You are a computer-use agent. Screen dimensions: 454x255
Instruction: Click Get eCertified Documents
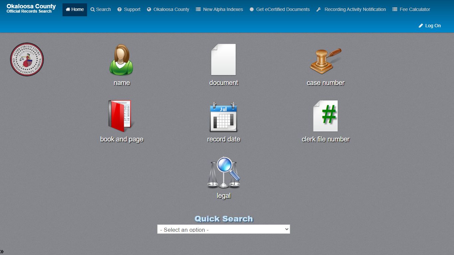(280, 10)
